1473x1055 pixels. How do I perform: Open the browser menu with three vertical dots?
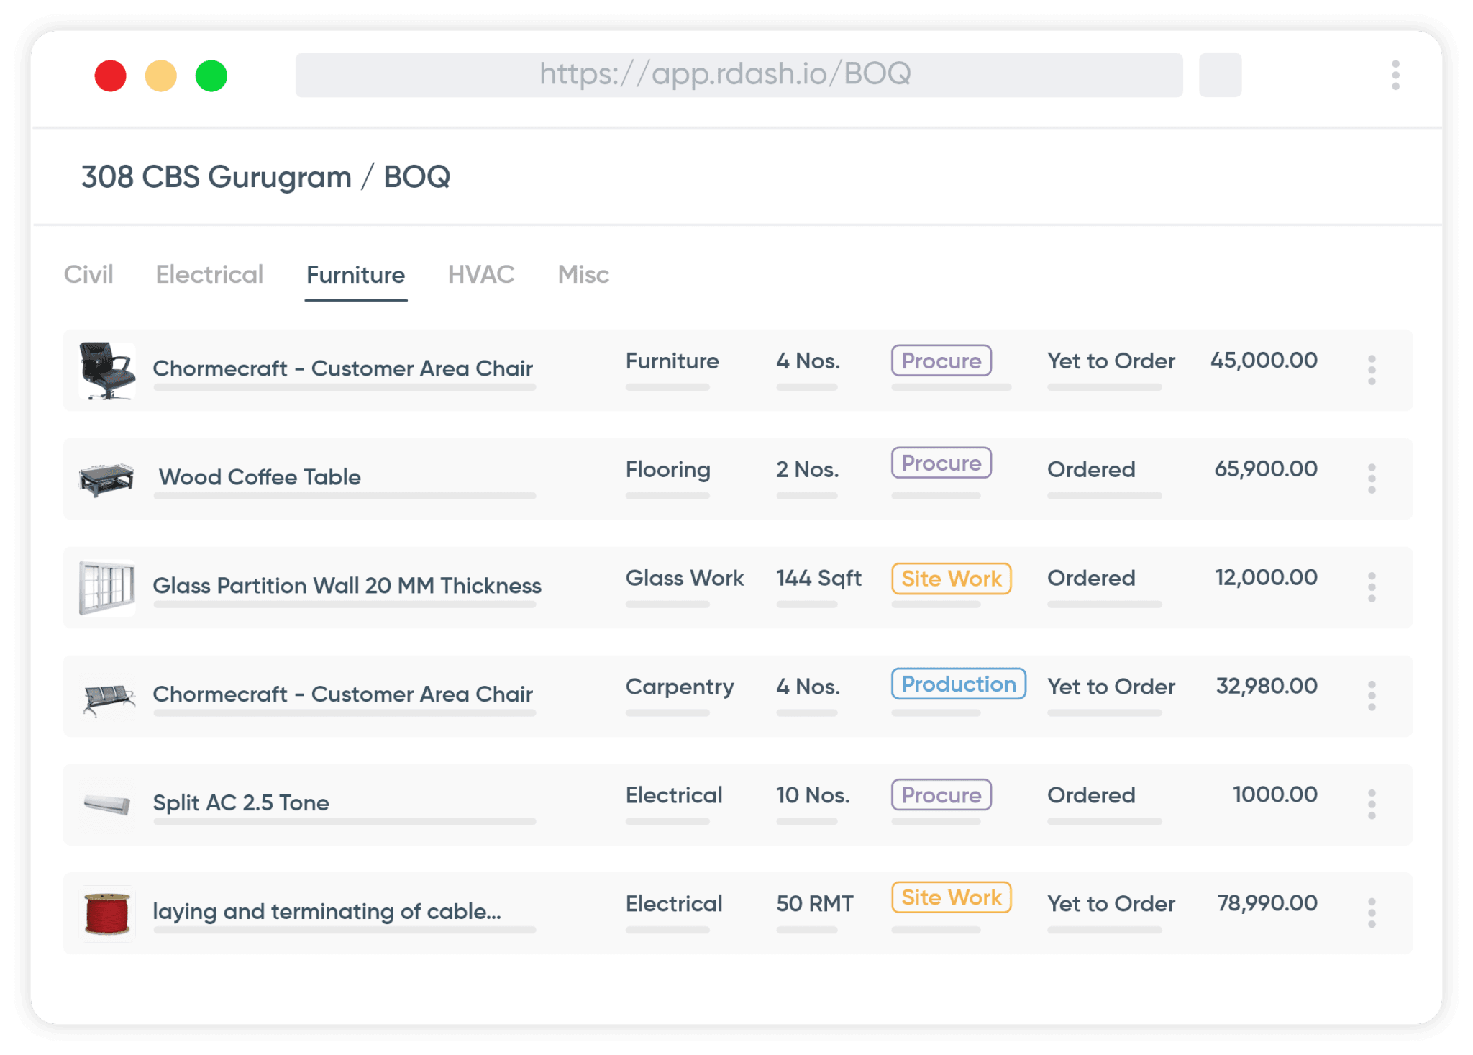coord(1395,74)
